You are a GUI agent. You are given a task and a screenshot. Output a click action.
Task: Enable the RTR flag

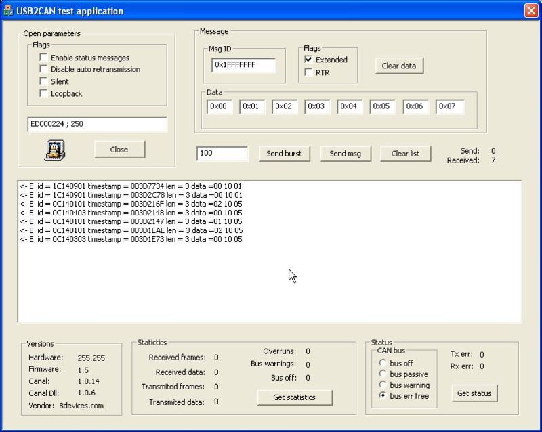309,71
